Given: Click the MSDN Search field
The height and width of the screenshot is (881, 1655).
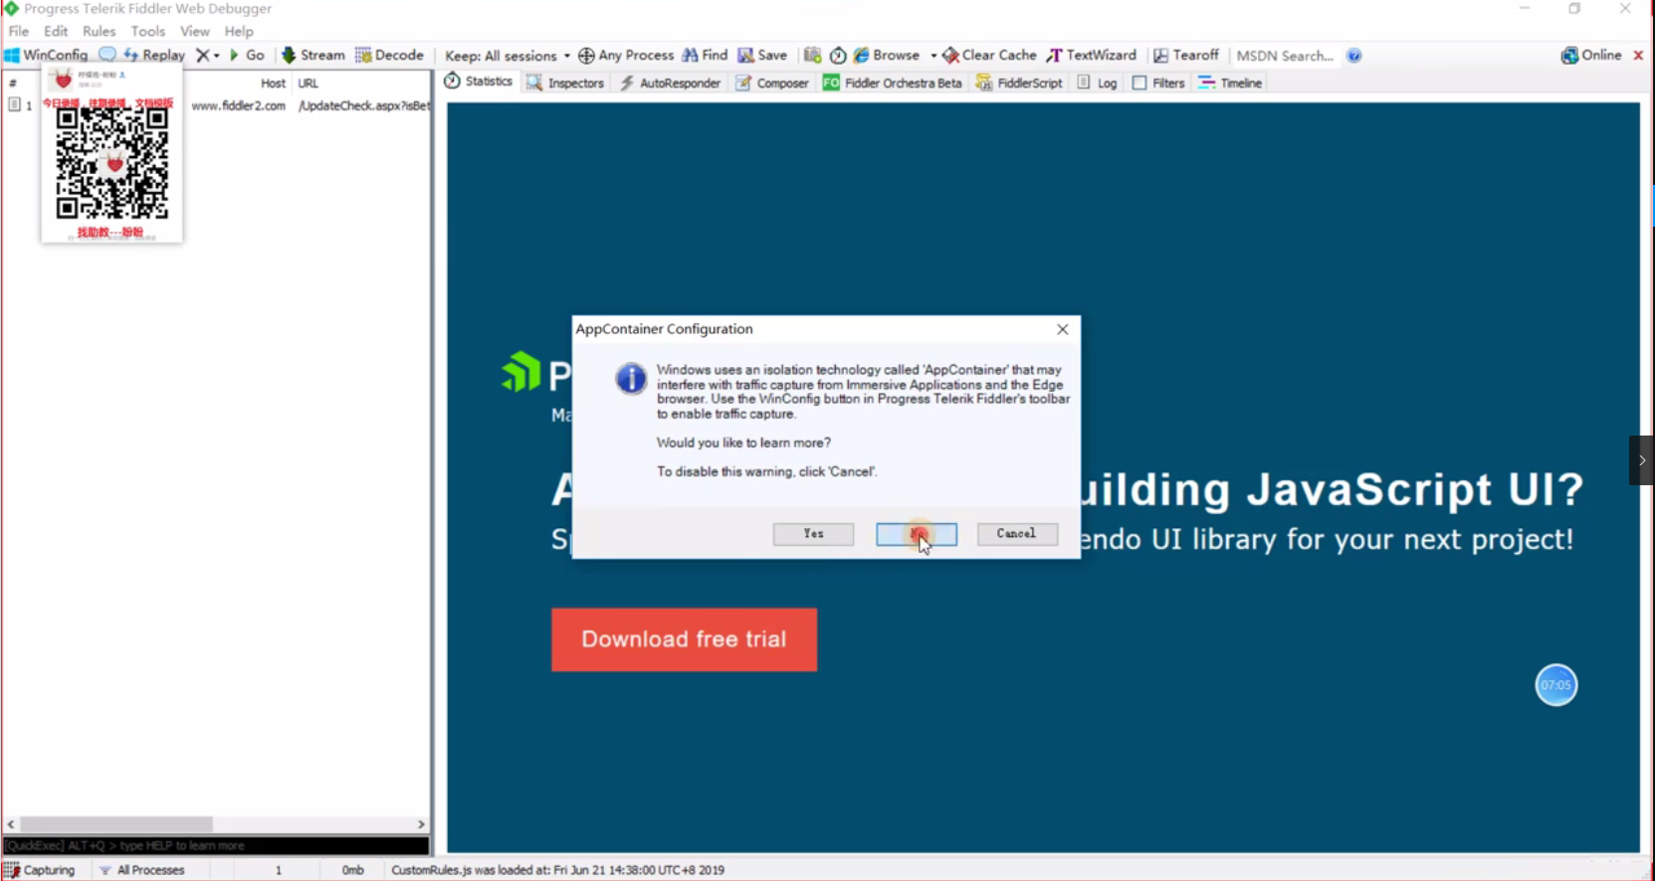Looking at the screenshot, I should (x=1285, y=56).
